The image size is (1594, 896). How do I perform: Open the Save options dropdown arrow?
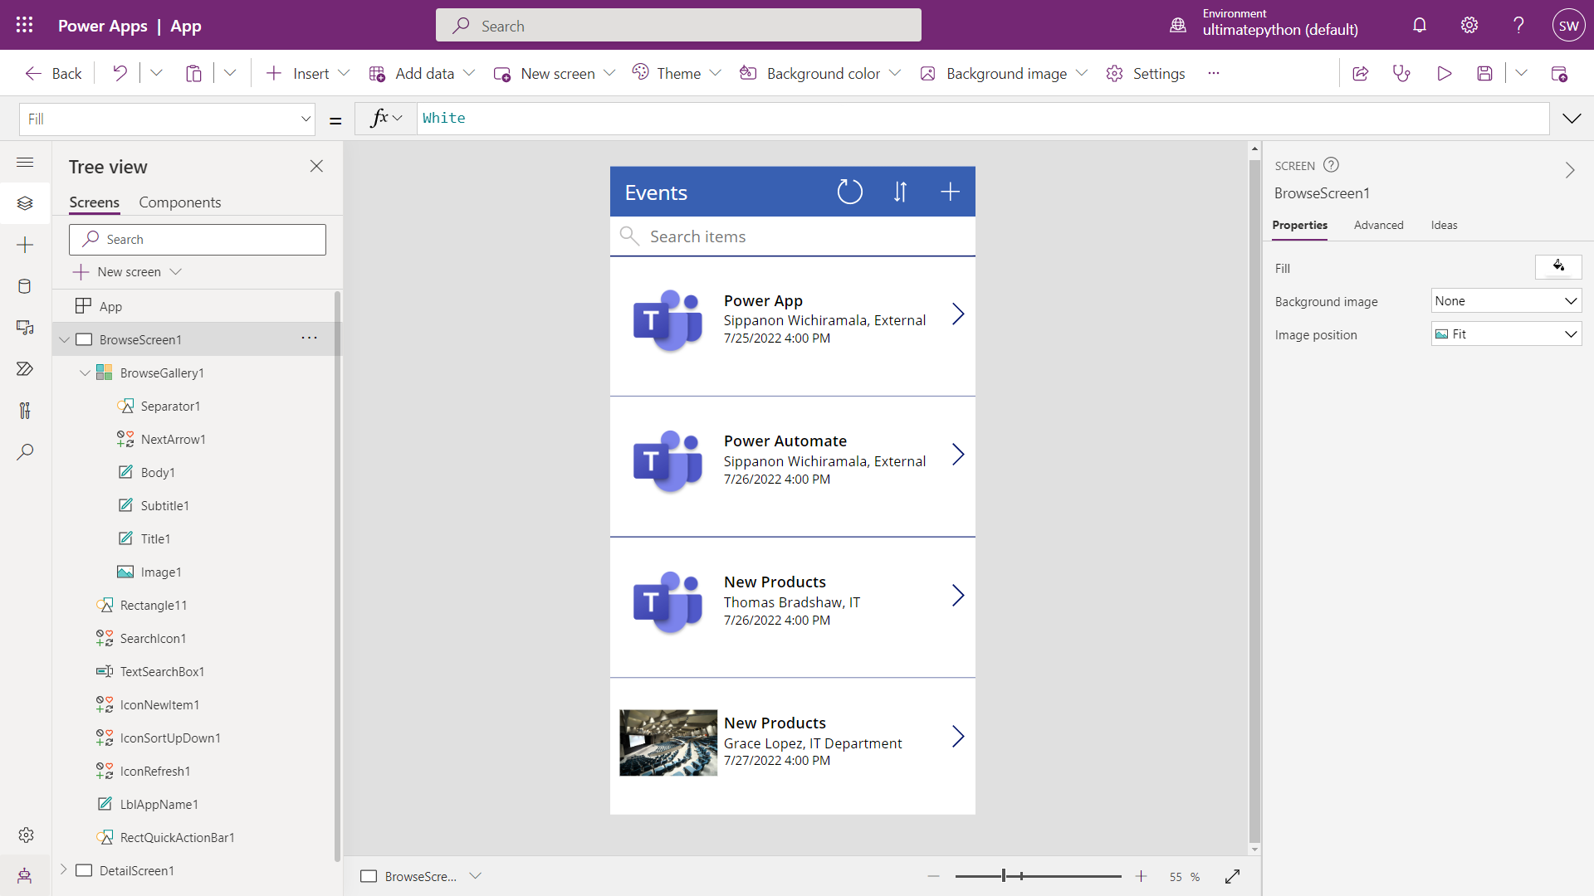click(1521, 73)
